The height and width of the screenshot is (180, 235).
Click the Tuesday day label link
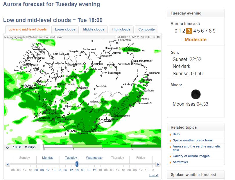(71, 158)
